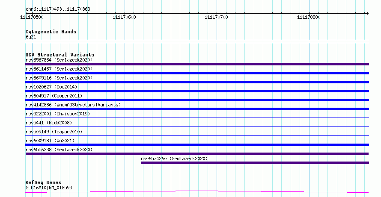Click the magenta SLC16A10 gene line

point(197,192)
